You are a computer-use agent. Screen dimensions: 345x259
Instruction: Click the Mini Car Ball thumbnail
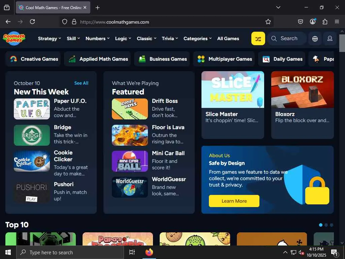pyautogui.click(x=130, y=161)
